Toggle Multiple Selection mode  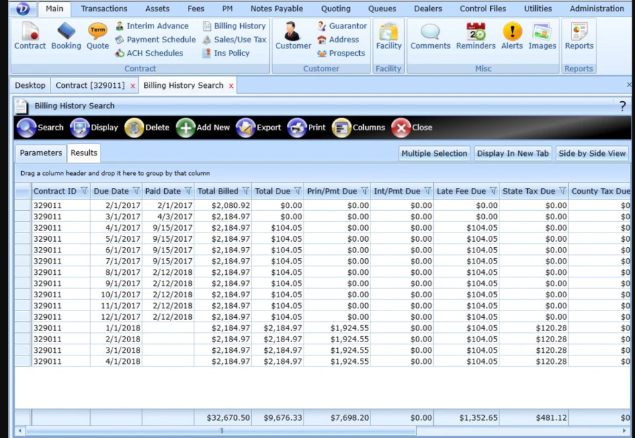434,153
